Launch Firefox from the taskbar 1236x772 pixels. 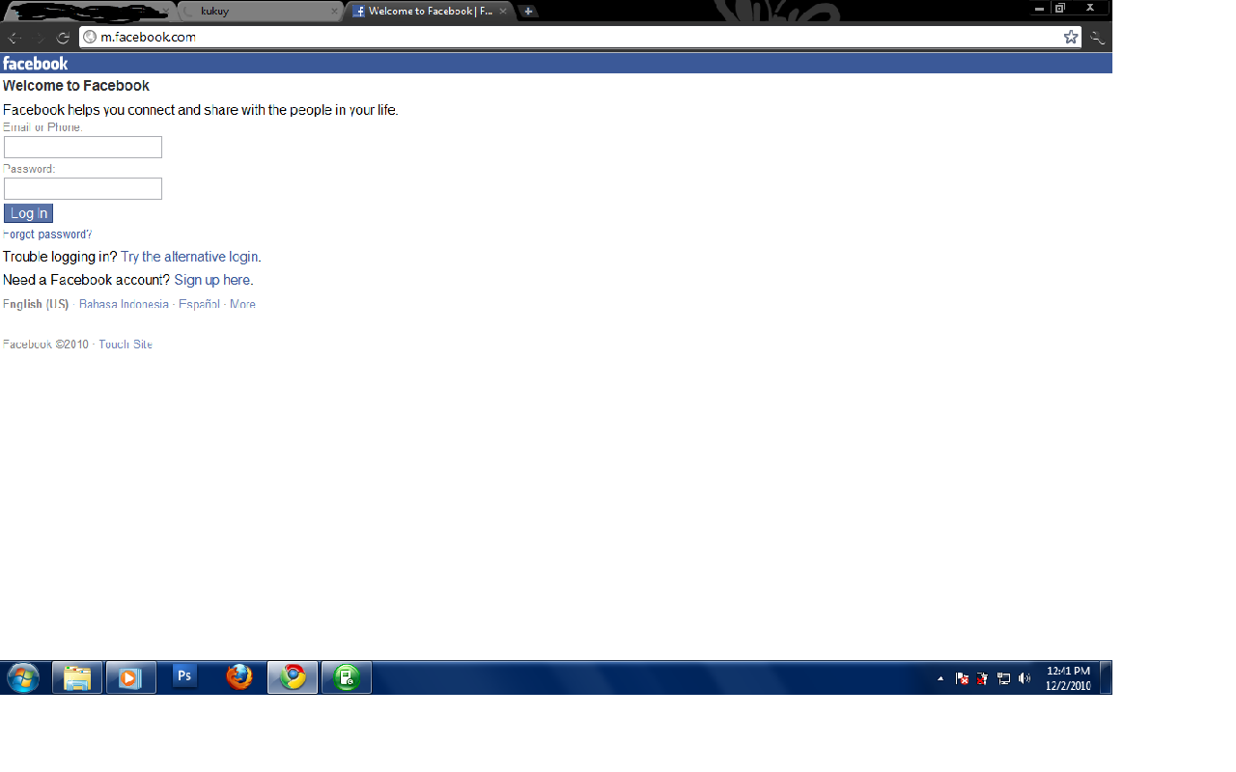click(x=239, y=677)
